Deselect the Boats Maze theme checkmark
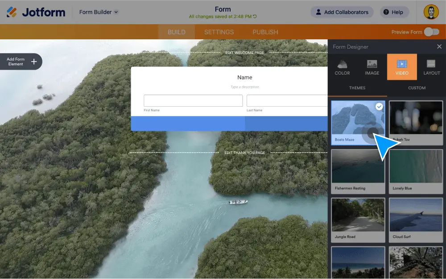Viewport: 446px width, 279px height. [380, 107]
